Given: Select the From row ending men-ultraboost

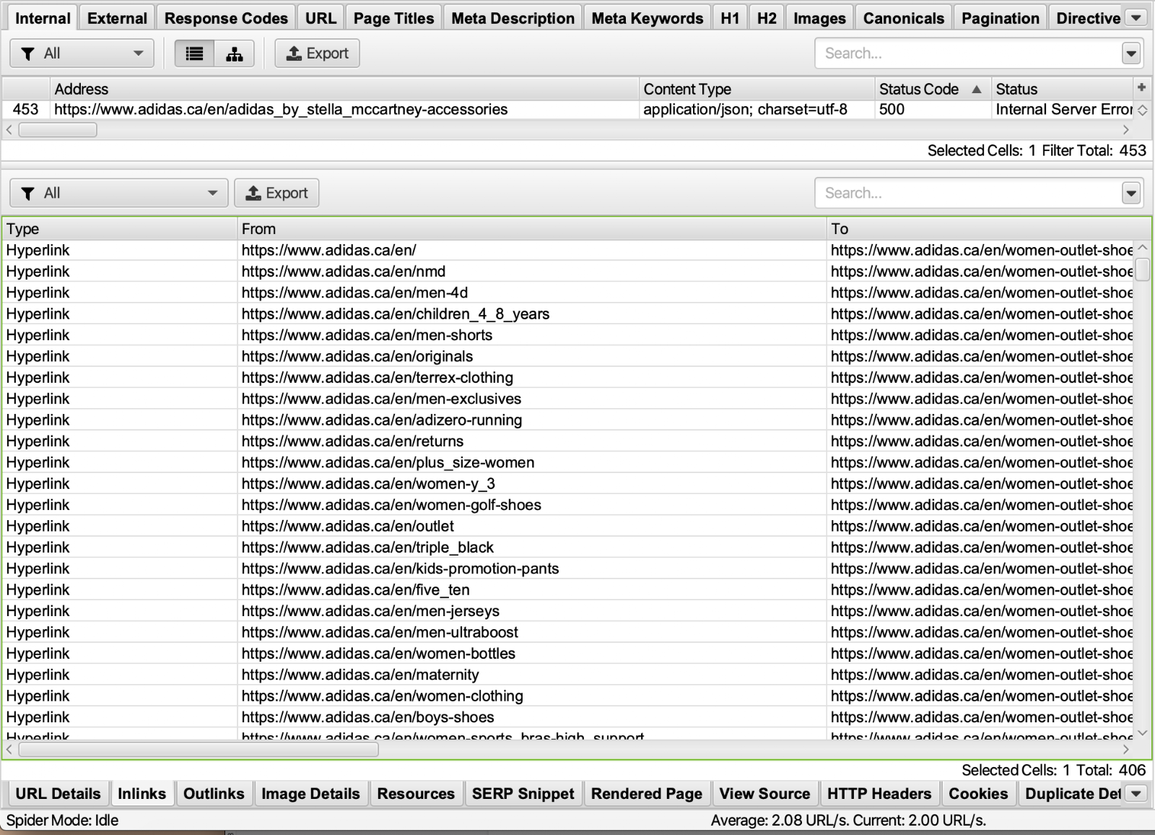Looking at the screenshot, I should [532, 632].
